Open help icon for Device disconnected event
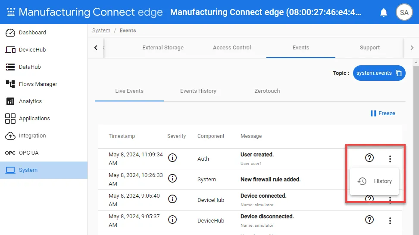Image resolution: width=419 pixels, height=235 pixels. [369, 220]
